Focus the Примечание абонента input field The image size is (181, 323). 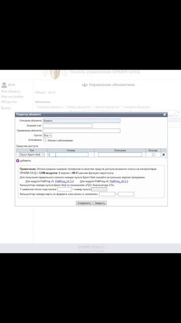(x=81, y=131)
